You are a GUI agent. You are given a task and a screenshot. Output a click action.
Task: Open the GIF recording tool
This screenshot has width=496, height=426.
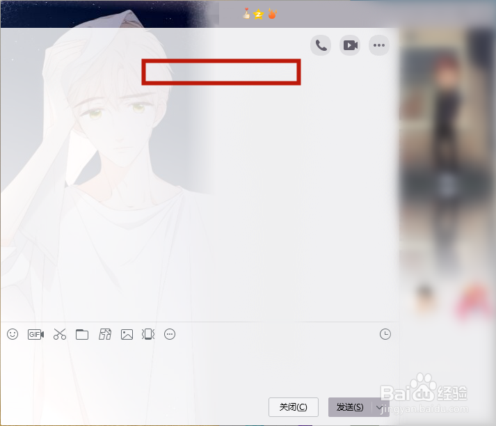coord(35,334)
